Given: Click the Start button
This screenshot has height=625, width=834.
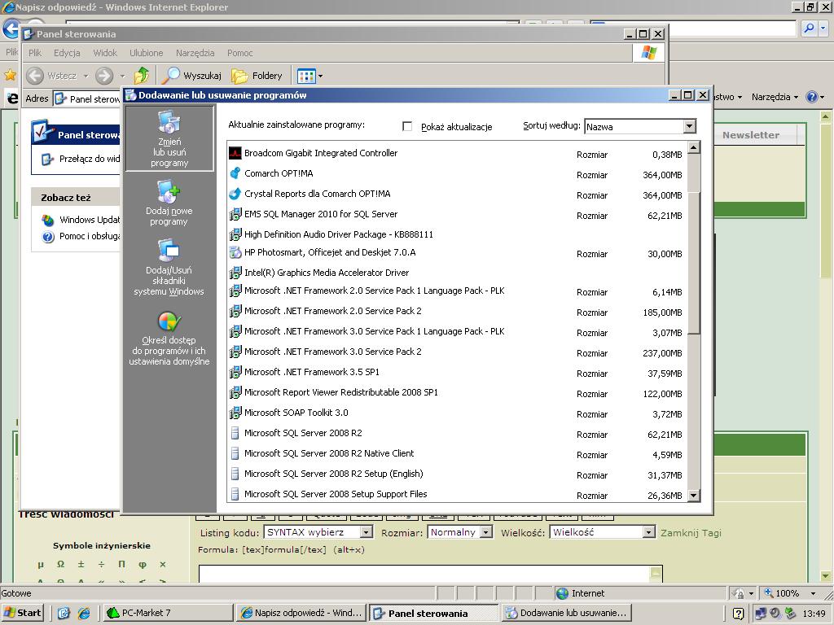Looking at the screenshot, I should (22, 613).
